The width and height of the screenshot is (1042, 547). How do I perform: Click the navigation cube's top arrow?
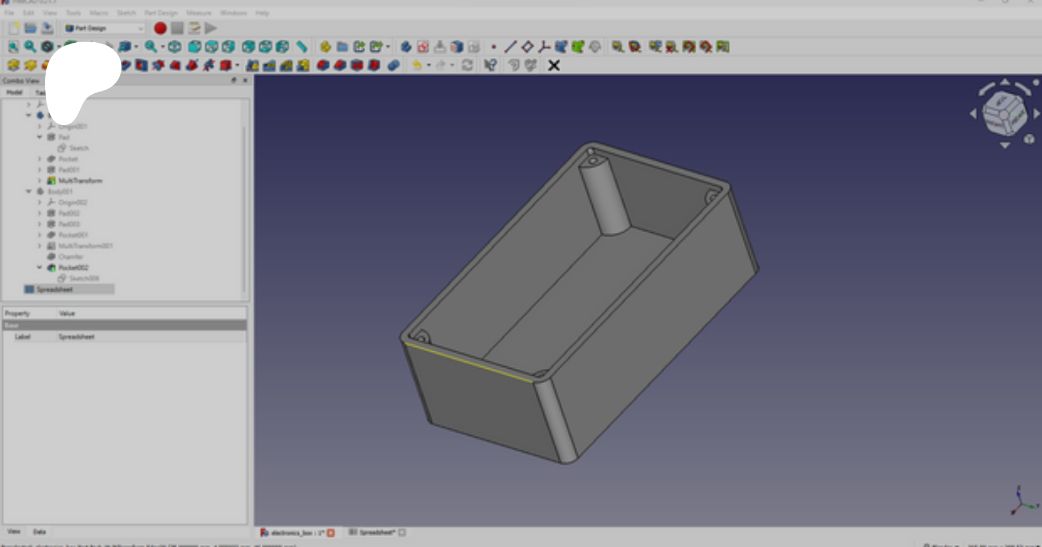click(x=1005, y=83)
